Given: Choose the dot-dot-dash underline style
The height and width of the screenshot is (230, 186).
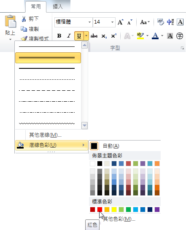Looking at the screenshot, I should pyautogui.click(x=48, y=113).
